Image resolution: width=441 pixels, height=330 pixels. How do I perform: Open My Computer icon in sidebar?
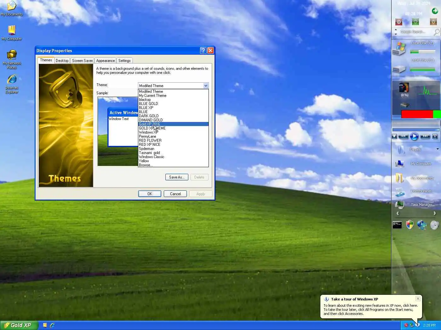(400, 163)
